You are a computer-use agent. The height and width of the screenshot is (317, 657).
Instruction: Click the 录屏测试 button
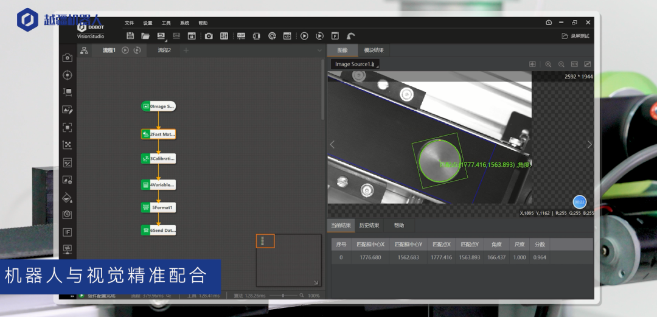[x=575, y=36]
